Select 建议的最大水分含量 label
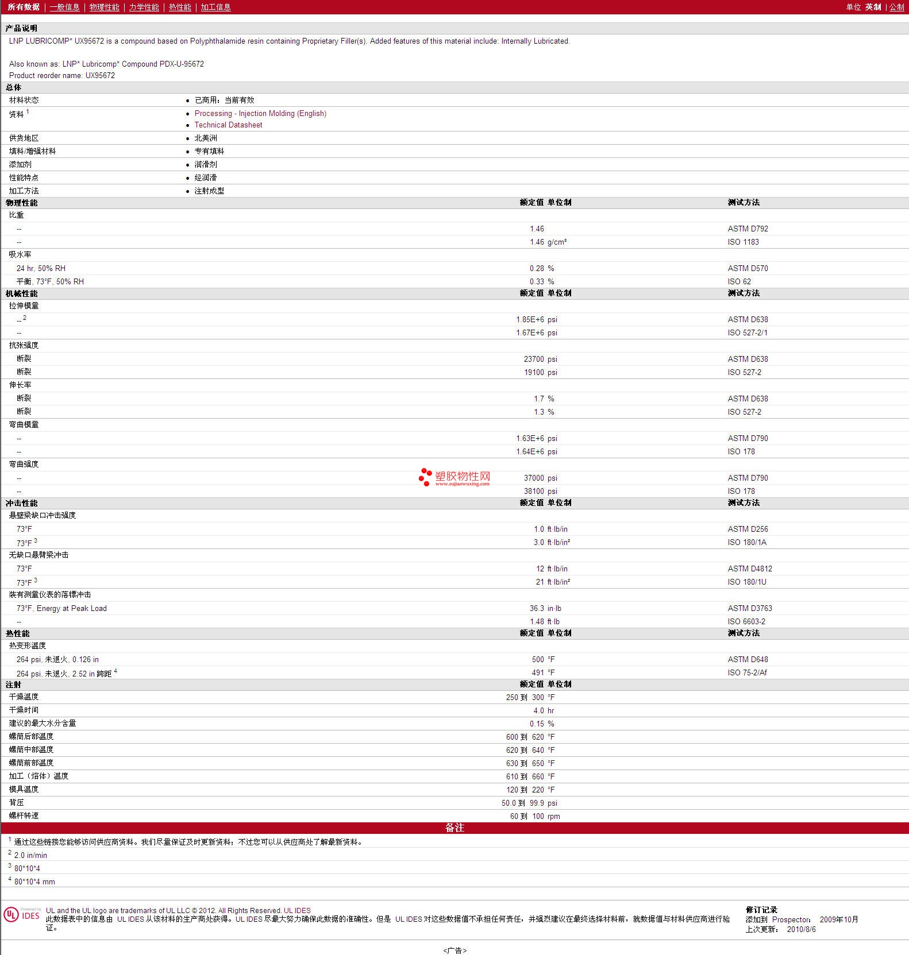909x955 pixels. (43, 723)
